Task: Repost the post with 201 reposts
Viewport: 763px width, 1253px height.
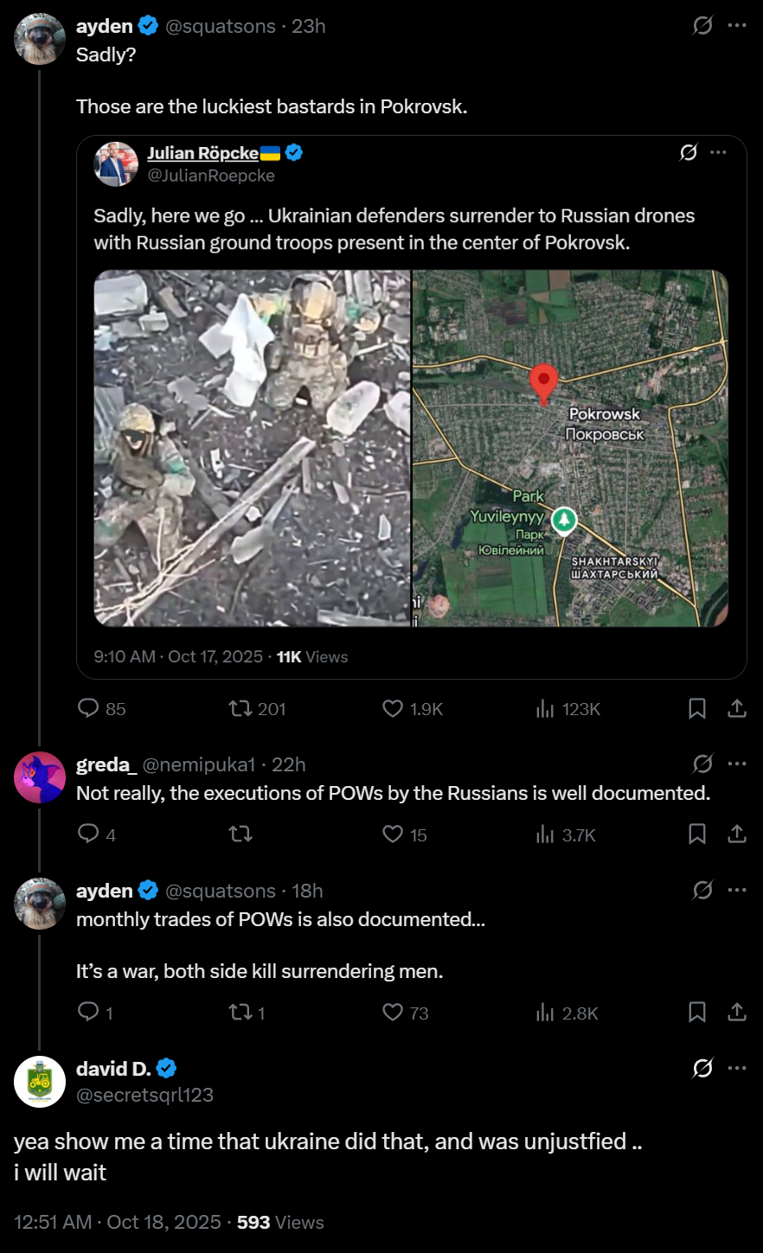Action: tap(256, 709)
